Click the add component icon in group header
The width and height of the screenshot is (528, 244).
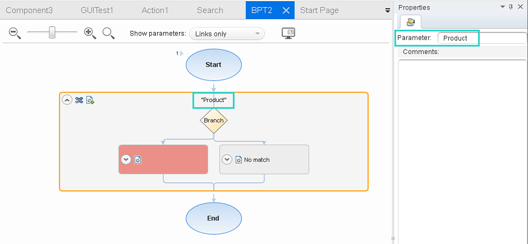(90, 100)
